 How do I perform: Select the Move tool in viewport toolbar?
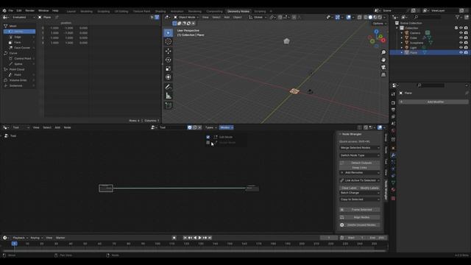pyautogui.click(x=169, y=51)
